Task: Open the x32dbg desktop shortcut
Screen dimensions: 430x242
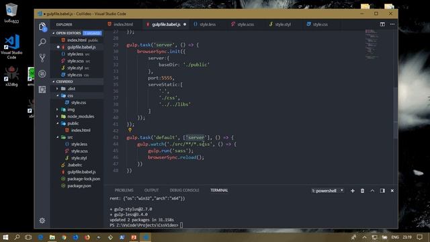Action: tap(11, 76)
